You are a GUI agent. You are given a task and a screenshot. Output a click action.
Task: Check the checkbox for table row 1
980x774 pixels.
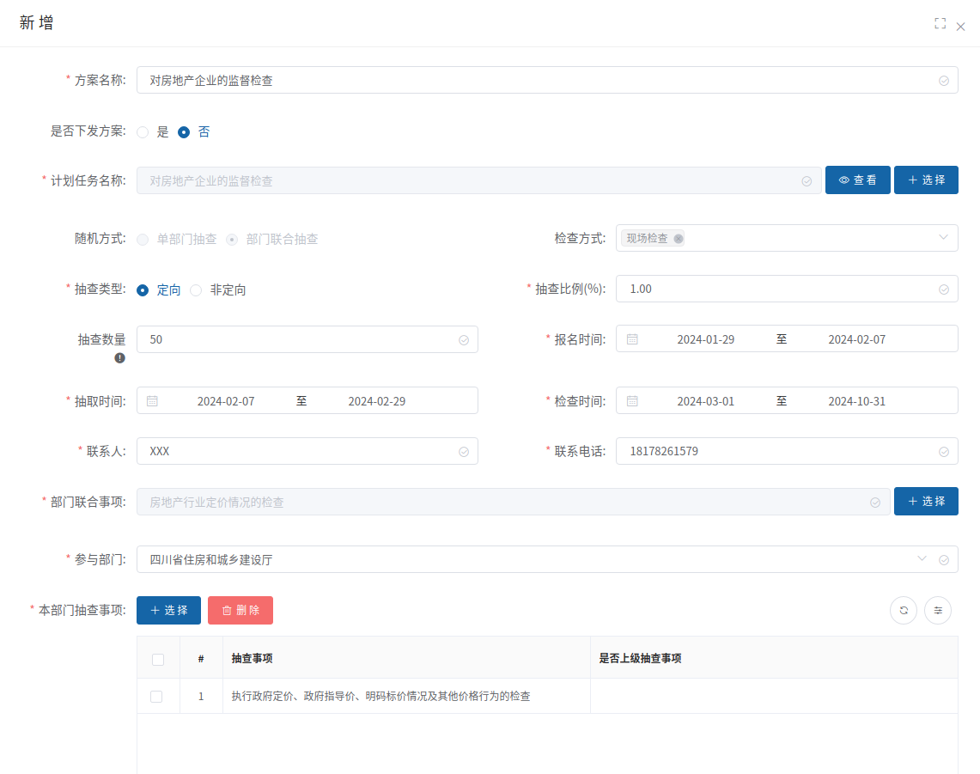[x=156, y=697]
